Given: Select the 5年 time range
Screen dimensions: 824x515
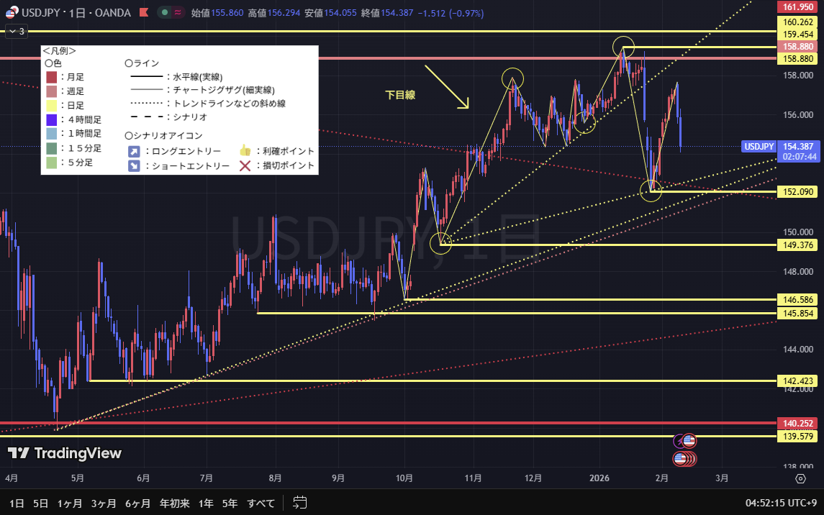Looking at the screenshot, I should click(x=230, y=503).
